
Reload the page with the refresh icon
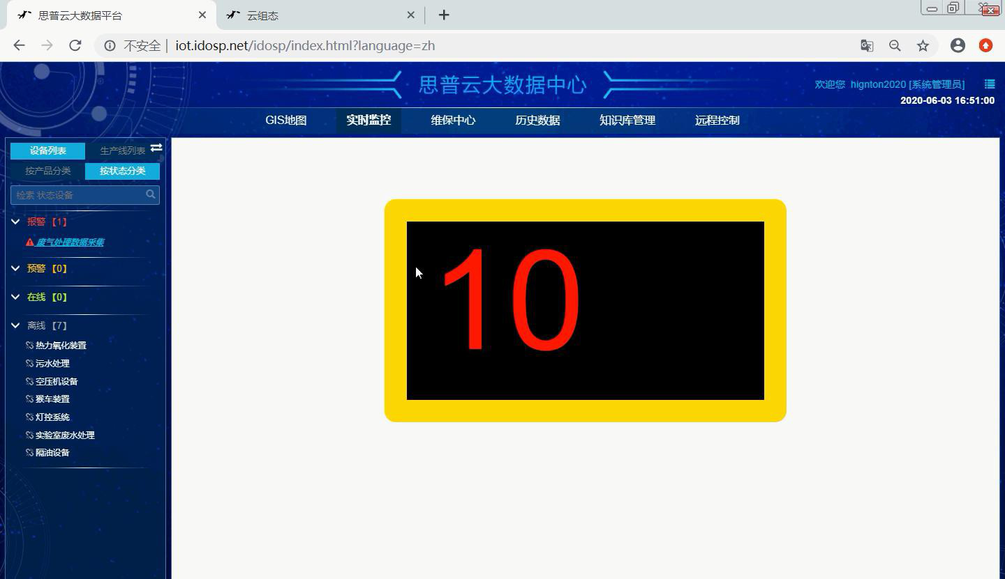click(75, 45)
